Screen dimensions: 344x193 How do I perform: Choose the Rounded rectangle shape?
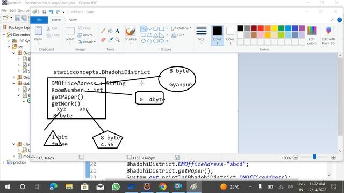pos(144,35)
